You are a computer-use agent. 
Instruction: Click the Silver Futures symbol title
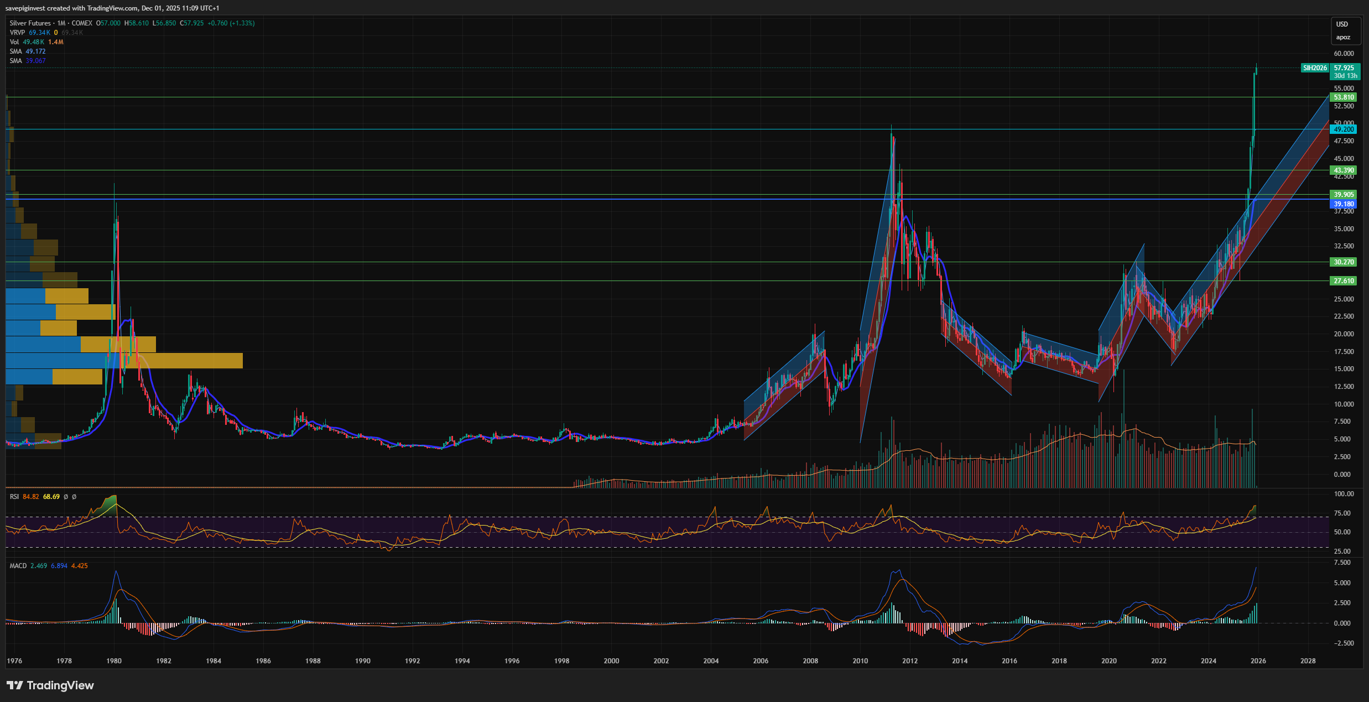30,23
